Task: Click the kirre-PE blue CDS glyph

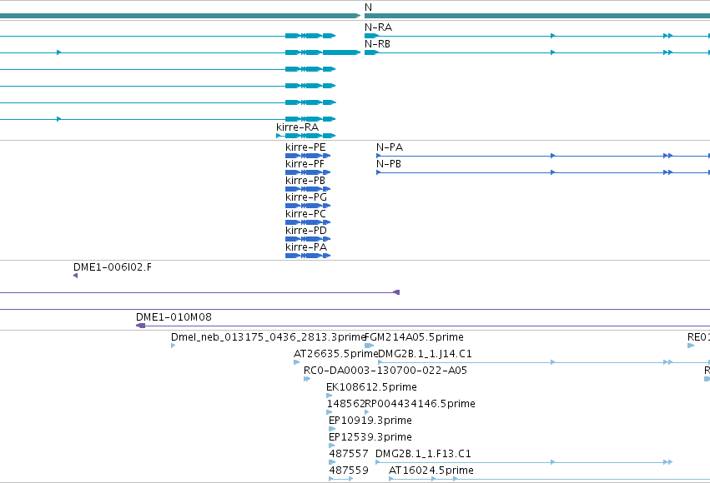Action: click(x=308, y=156)
